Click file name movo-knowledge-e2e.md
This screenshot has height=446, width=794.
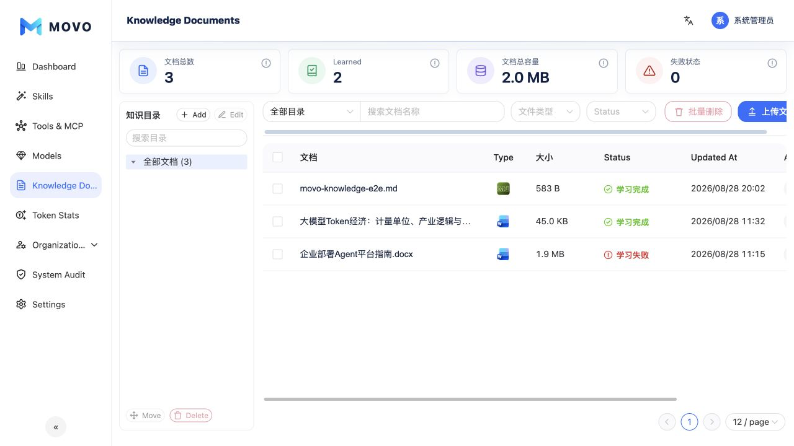tap(349, 188)
